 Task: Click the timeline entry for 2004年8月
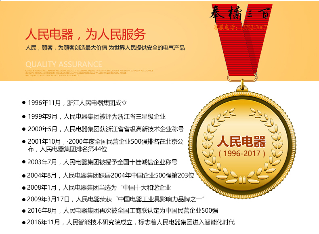pos(111,175)
